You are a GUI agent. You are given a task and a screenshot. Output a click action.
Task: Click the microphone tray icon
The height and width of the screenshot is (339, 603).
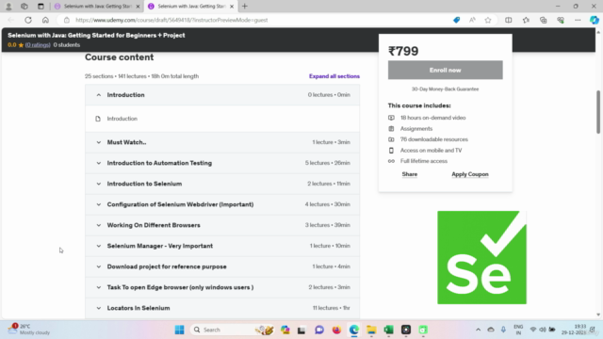click(503, 330)
